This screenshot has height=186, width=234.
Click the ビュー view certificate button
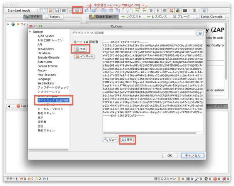[110, 139]
